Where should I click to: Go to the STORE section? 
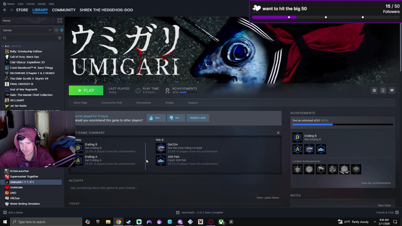point(22,10)
